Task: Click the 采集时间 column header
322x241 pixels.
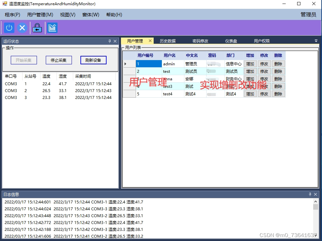Action: point(94,76)
